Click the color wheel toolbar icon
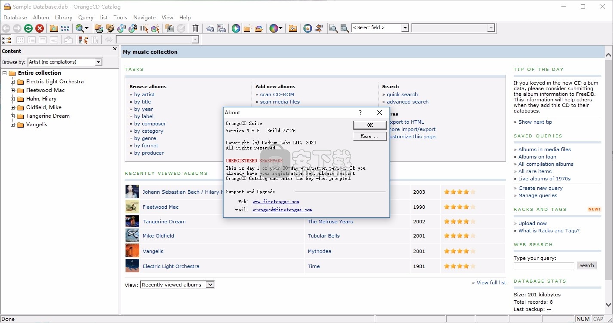 [273, 28]
